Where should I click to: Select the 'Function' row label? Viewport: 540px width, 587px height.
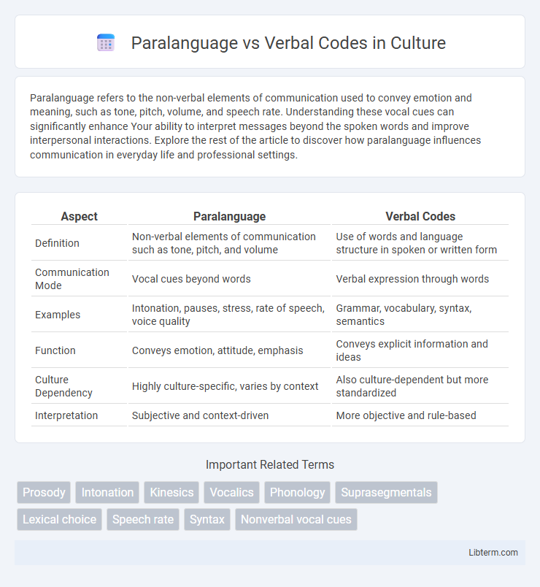point(55,350)
